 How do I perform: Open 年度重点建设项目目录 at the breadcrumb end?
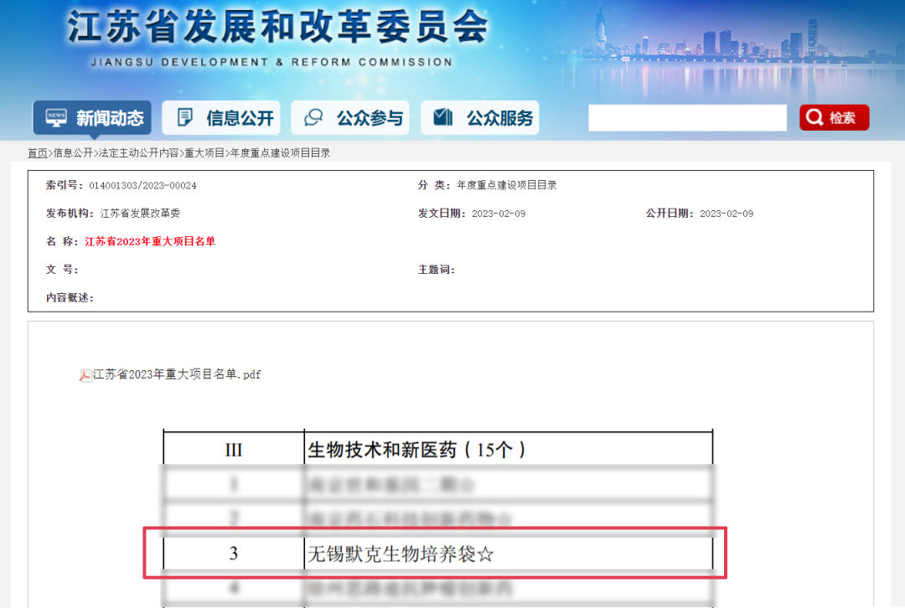(x=280, y=153)
